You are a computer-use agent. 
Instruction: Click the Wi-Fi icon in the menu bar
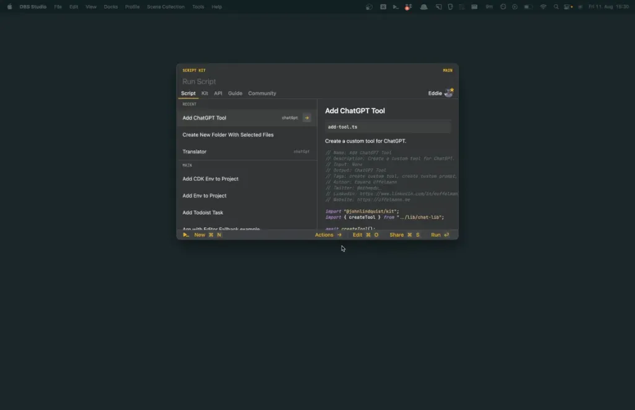pos(543,7)
